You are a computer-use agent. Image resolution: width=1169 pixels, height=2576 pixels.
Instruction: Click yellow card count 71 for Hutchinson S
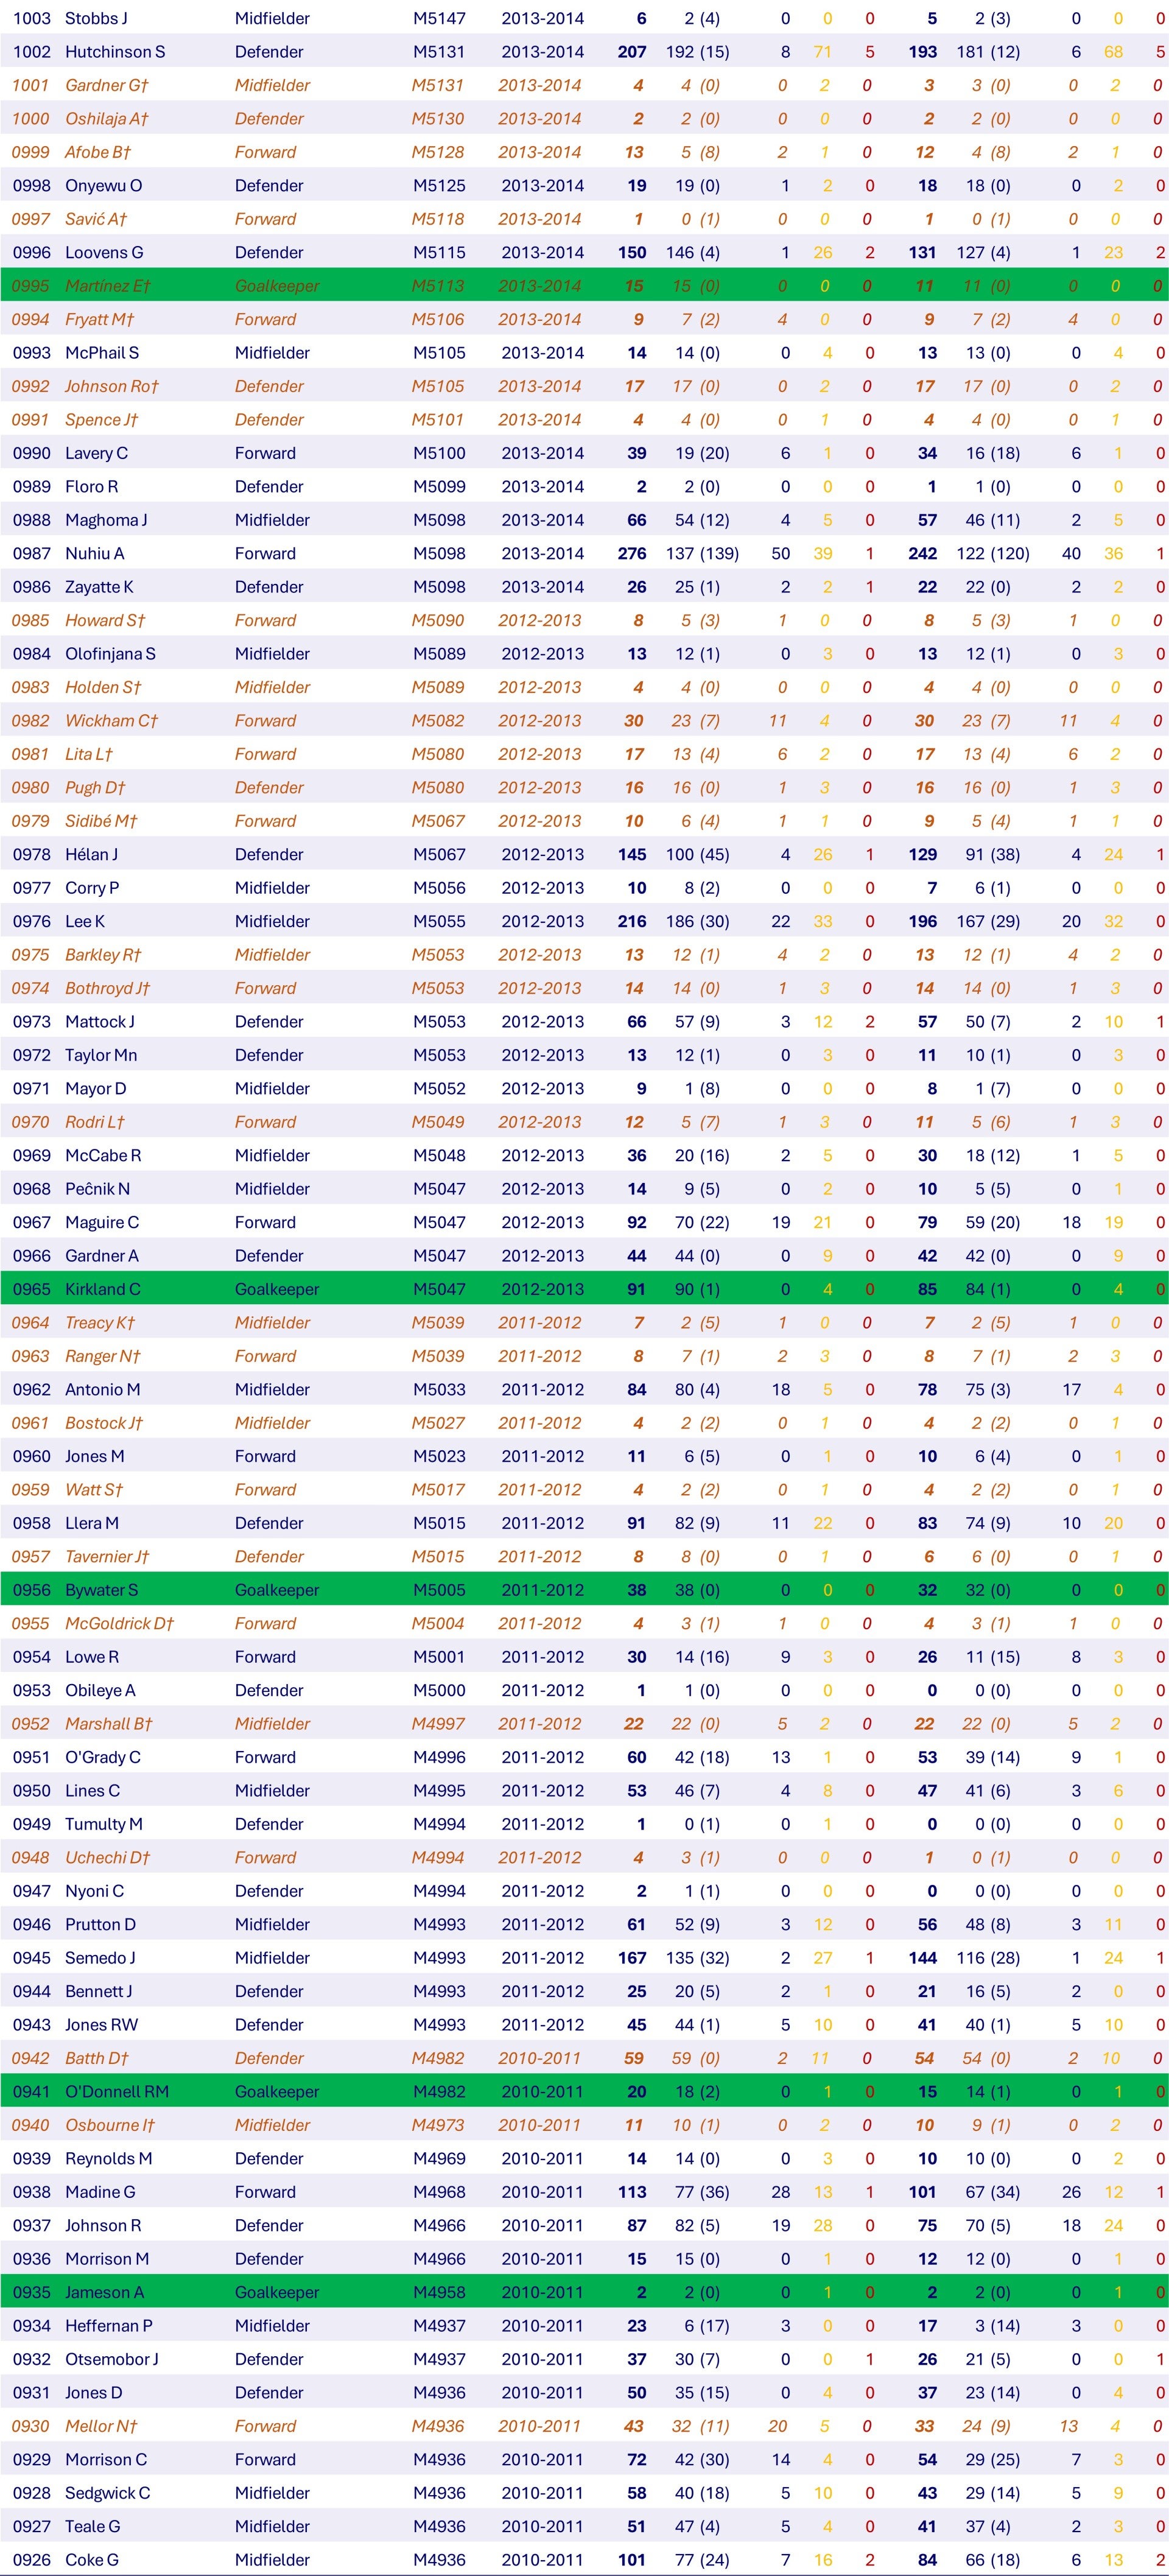pyautogui.click(x=823, y=52)
